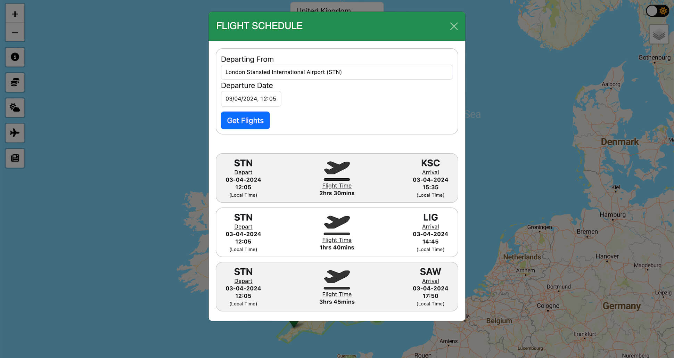Open the Departing From airport dropdown

click(x=337, y=72)
